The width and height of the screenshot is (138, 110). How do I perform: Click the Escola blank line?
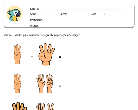pyautogui.click(x=84, y=10)
